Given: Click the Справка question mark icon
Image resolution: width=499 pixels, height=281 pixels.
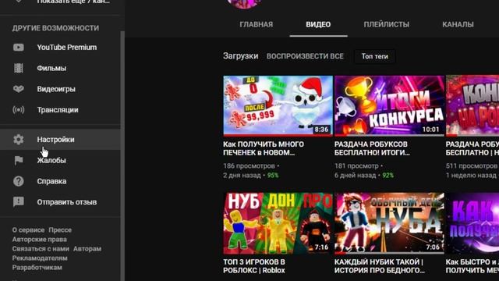Looking at the screenshot, I should (x=19, y=181).
